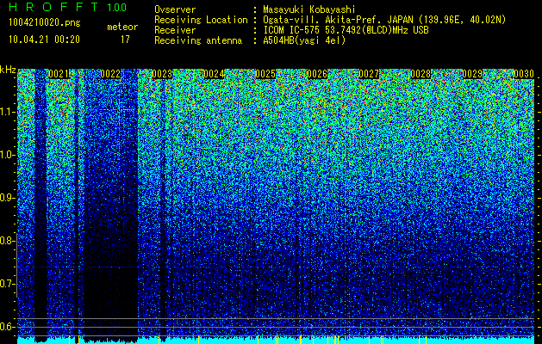Click the 0024 time marker
This screenshot has height=344, width=542.
(214, 74)
